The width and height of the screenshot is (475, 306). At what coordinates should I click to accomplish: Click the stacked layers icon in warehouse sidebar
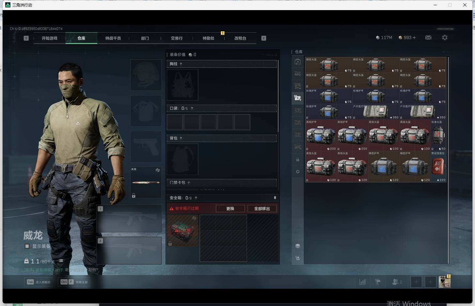[298, 246]
